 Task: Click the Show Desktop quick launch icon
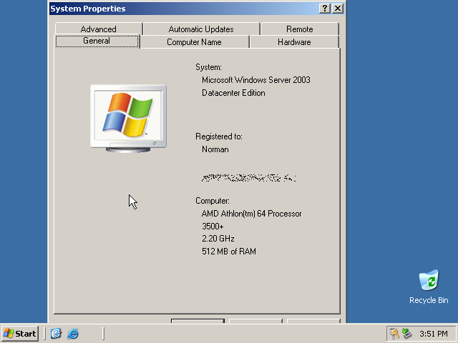(x=56, y=334)
